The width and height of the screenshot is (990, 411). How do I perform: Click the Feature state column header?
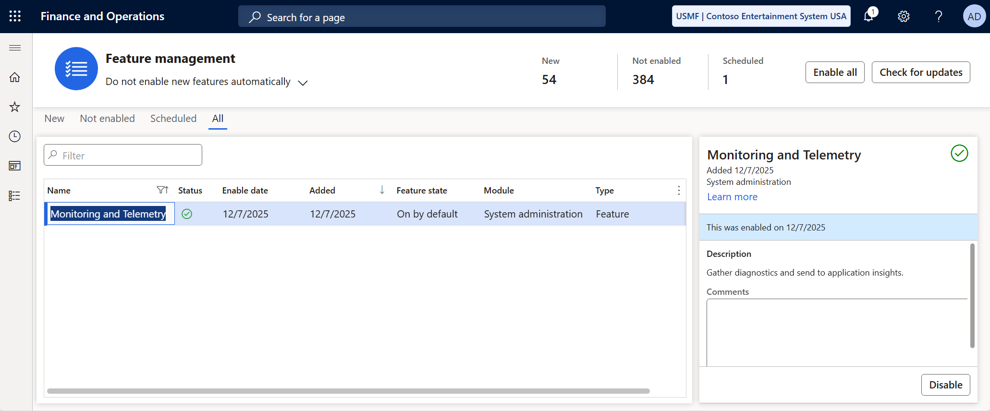422,191
